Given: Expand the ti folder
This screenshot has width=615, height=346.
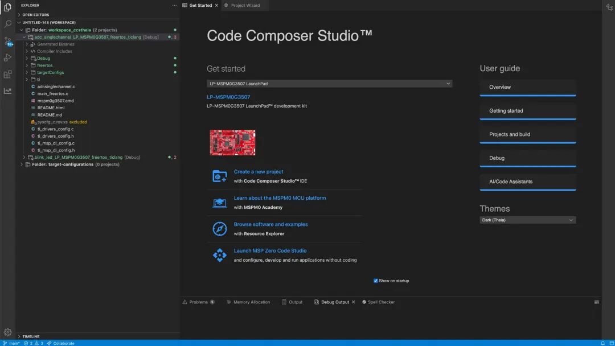Looking at the screenshot, I should pos(27,80).
